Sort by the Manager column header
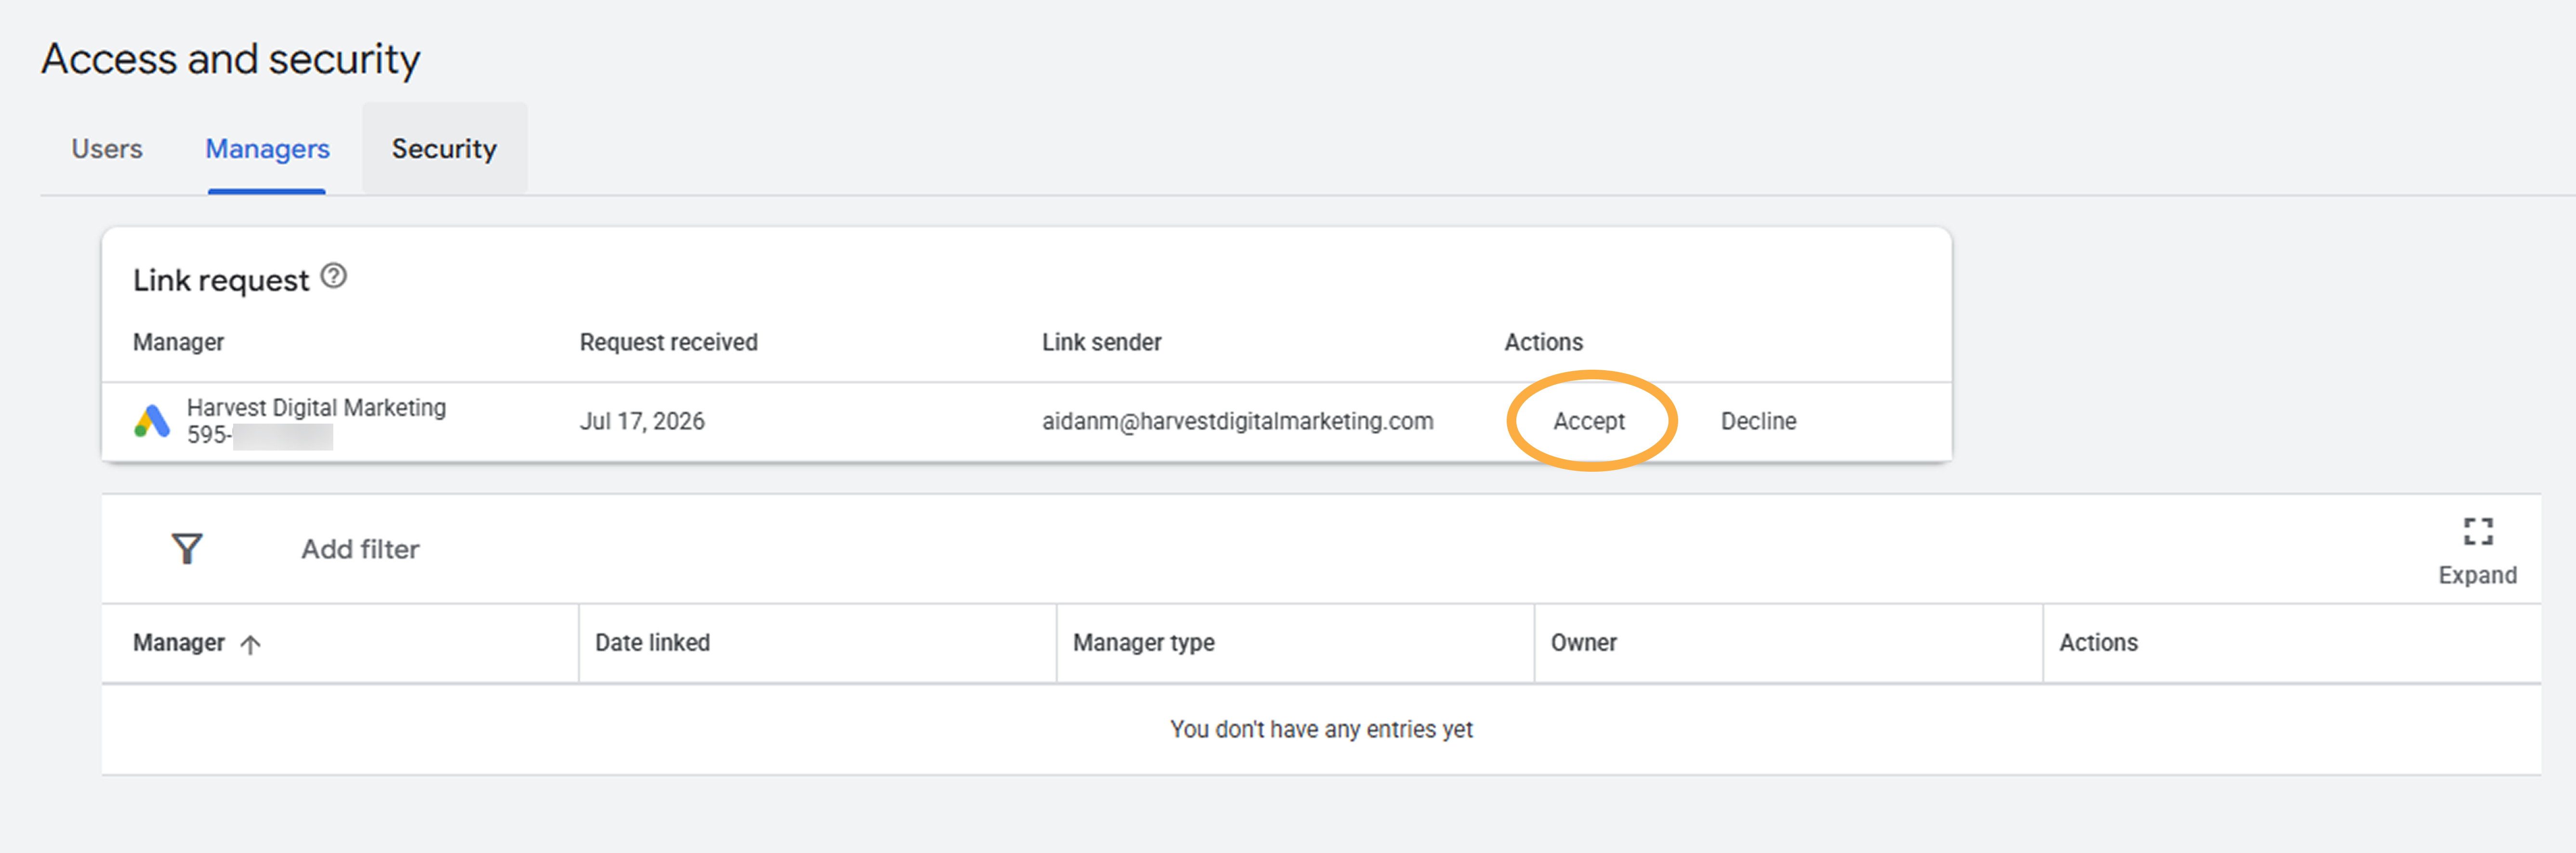2576x853 pixels. click(179, 642)
